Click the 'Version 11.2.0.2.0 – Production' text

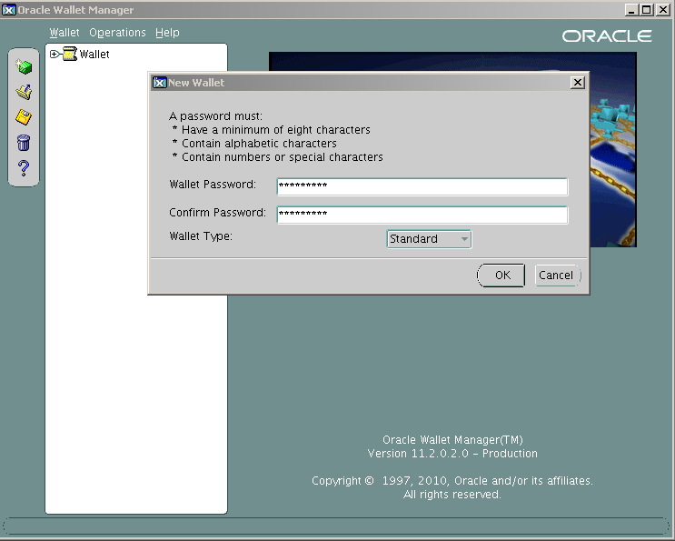coord(452,454)
